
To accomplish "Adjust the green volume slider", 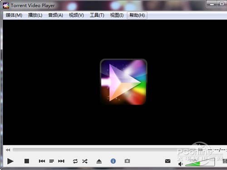I will click(x=200, y=162).
